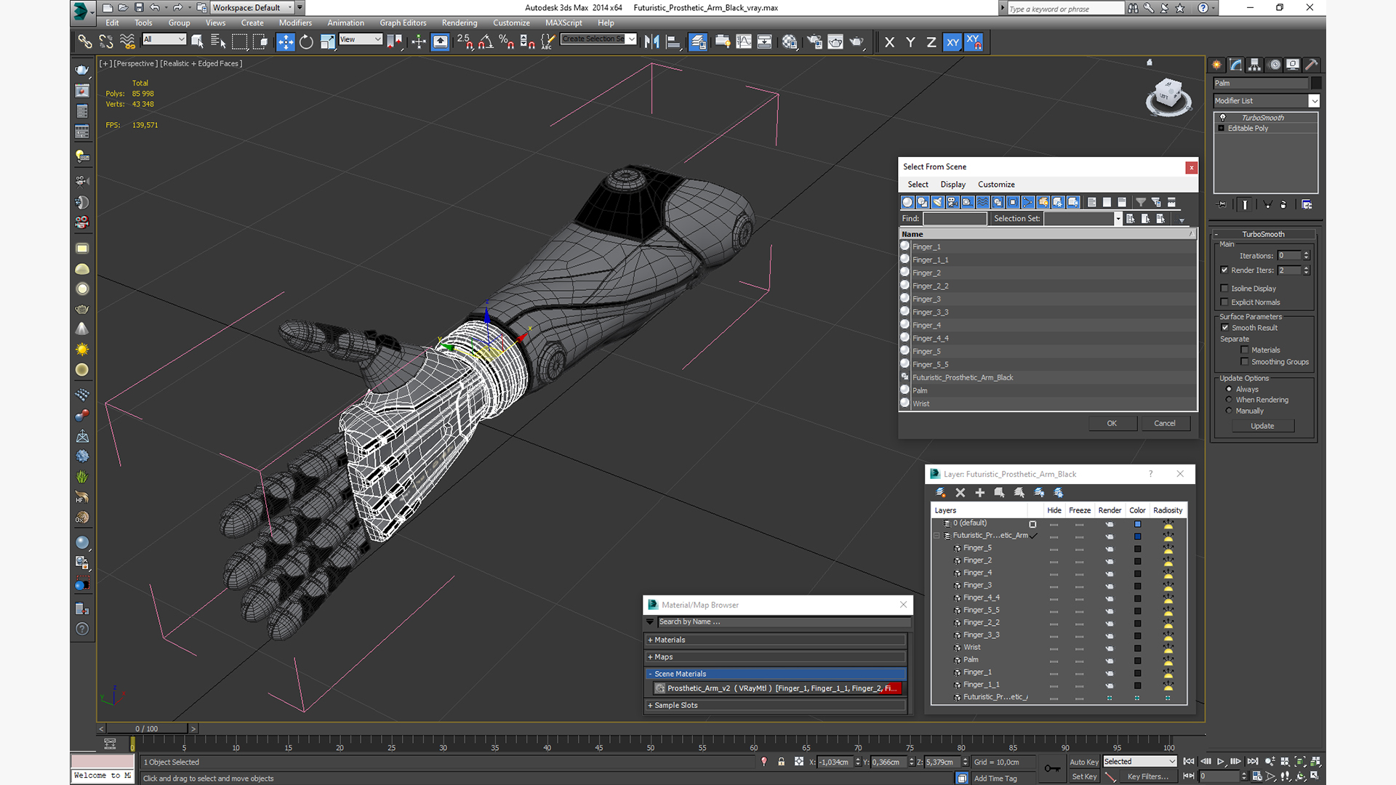Open the Rendering menu

point(460,23)
